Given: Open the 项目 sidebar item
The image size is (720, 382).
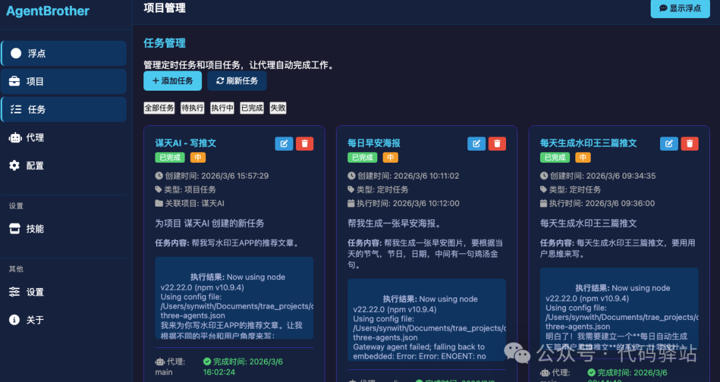Looking at the screenshot, I should tap(64, 81).
